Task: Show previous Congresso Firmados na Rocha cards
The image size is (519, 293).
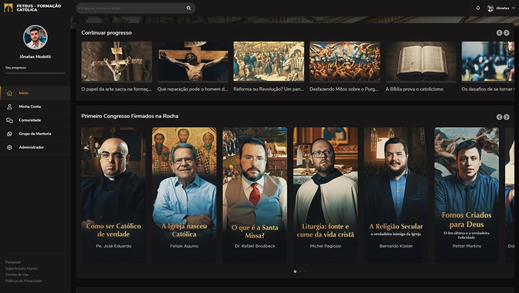Action: (x=499, y=117)
